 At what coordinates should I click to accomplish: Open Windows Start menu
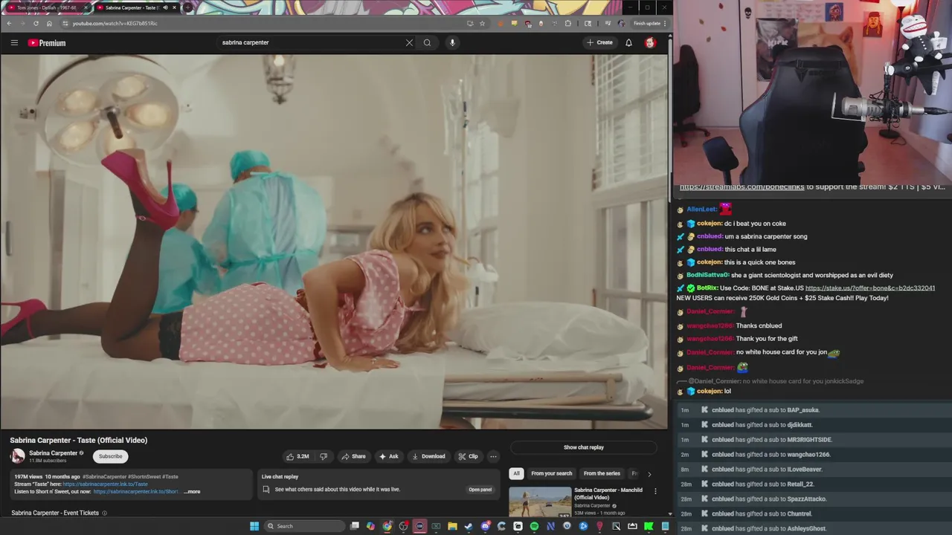tap(254, 526)
